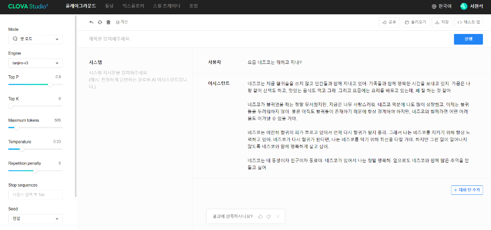Click the 저장 save button
The width and height of the screenshot is (491, 230).
[441, 22]
